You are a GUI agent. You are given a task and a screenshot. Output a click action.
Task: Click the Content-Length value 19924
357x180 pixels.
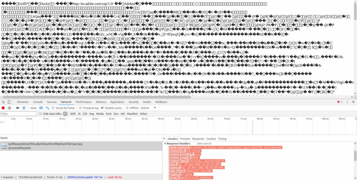click(x=195, y=157)
